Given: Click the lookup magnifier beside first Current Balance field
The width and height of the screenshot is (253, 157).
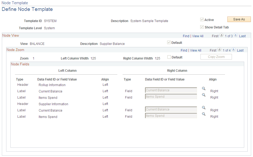Looking at the screenshot, I should point(204,89).
